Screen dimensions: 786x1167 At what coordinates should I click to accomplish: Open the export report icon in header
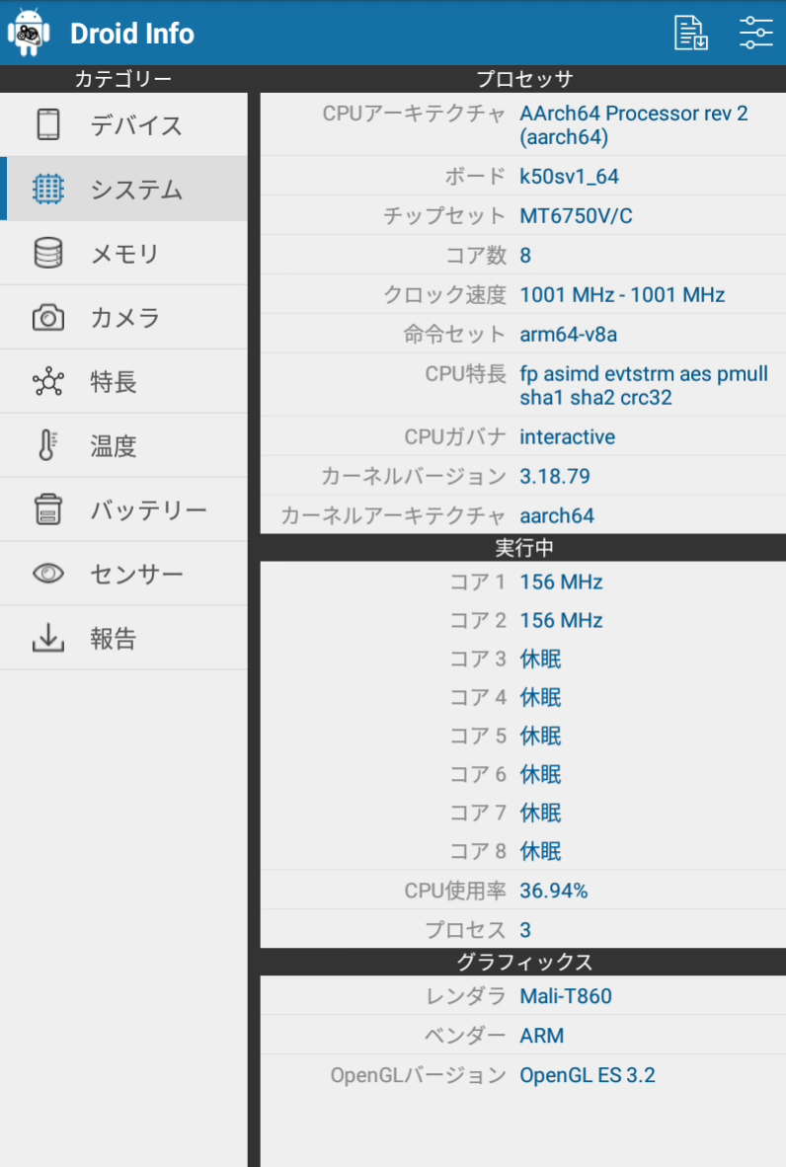point(691,33)
